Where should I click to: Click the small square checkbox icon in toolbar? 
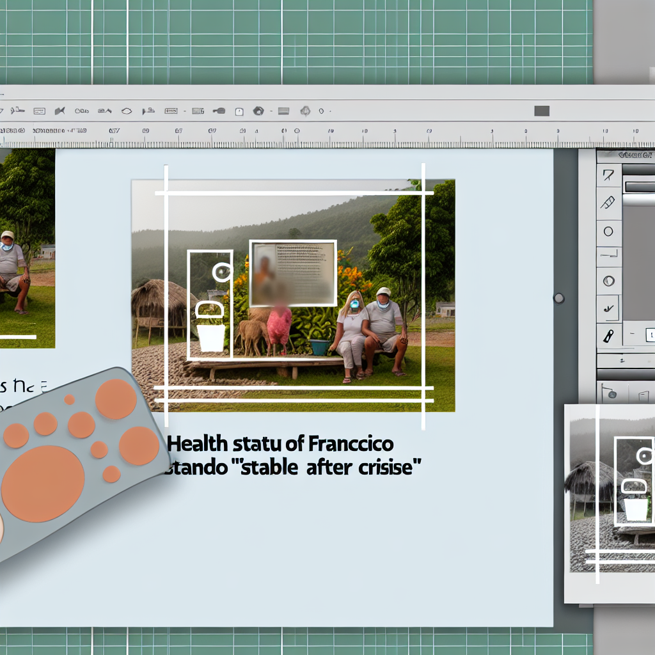click(239, 111)
